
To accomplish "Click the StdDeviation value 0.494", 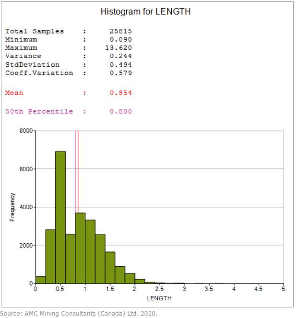I will (x=120, y=65).
